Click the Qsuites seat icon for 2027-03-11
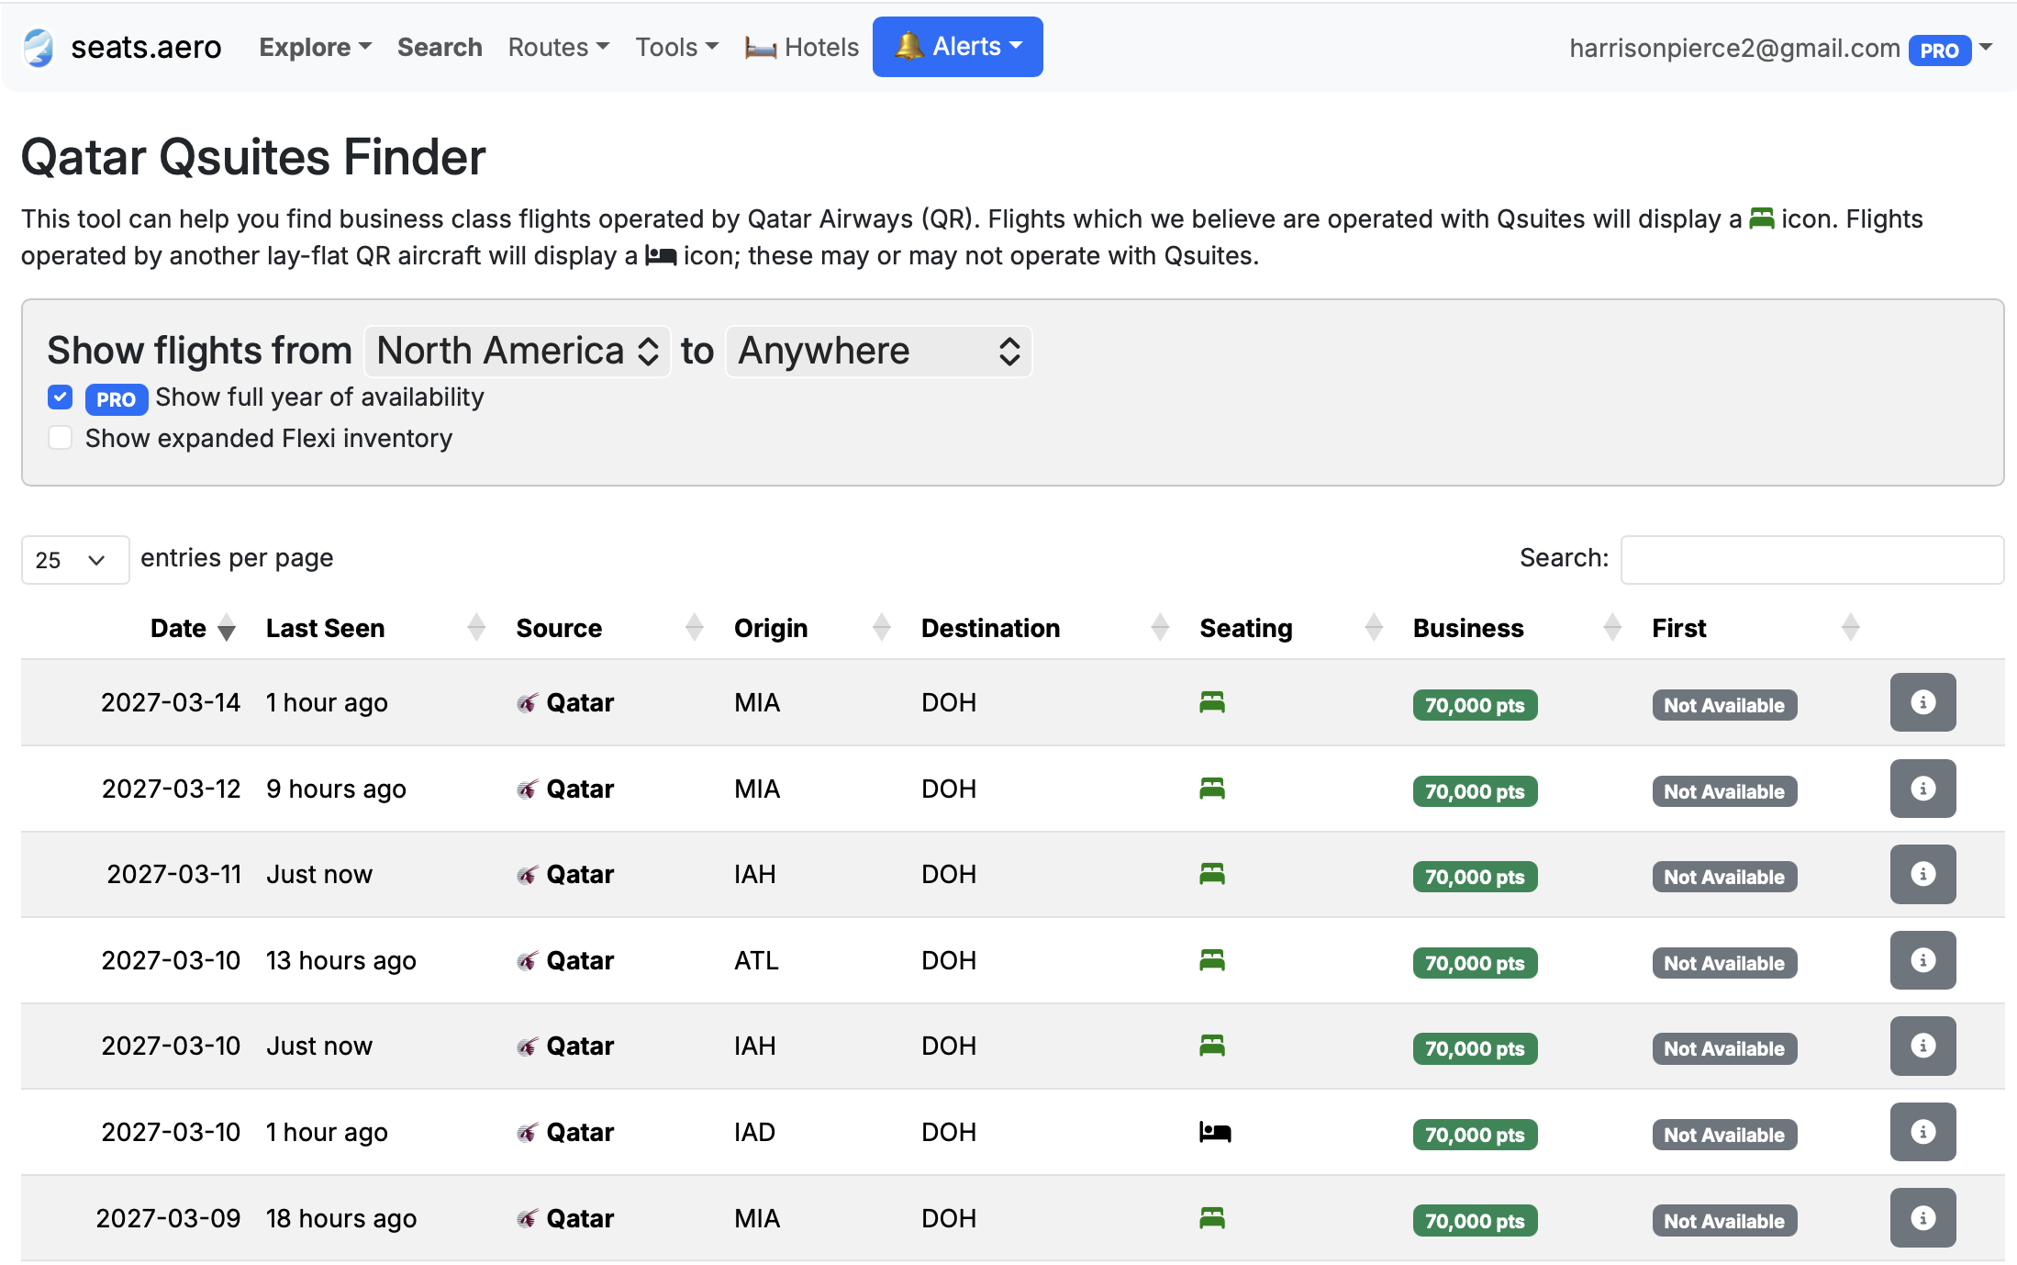Viewport: 2017px width, 1265px height. tap(1212, 874)
